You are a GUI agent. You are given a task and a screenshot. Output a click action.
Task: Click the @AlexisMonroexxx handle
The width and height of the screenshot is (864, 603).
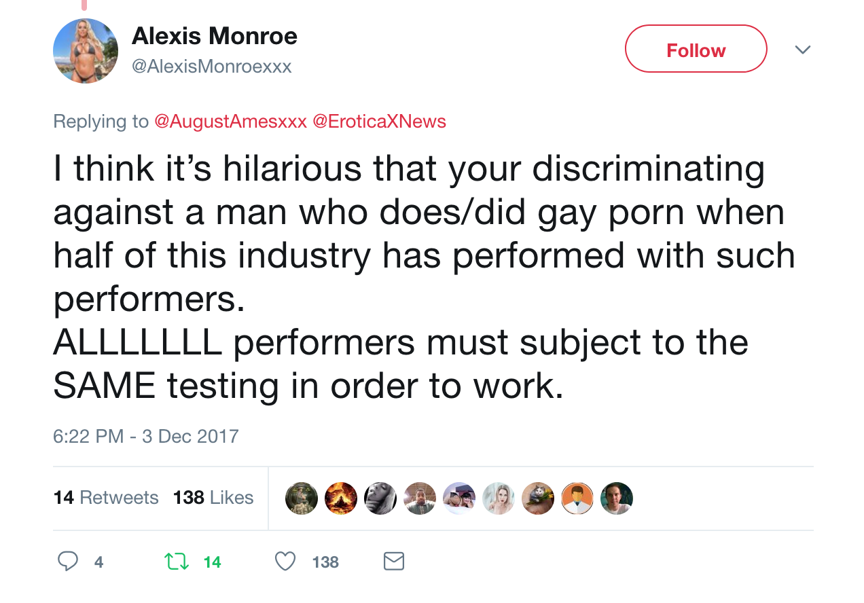[212, 67]
